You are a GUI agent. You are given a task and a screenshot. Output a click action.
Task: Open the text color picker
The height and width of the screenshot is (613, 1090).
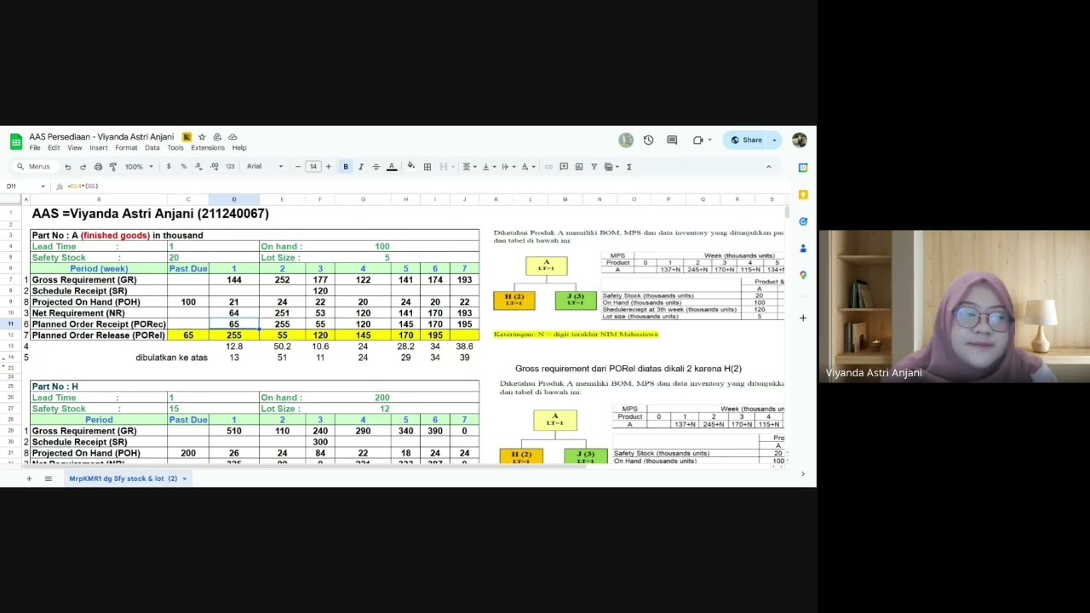click(x=392, y=167)
